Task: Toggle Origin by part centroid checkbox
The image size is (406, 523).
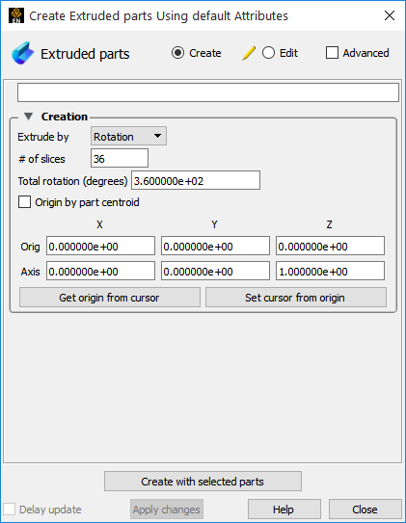Action: tap(24, 202)
